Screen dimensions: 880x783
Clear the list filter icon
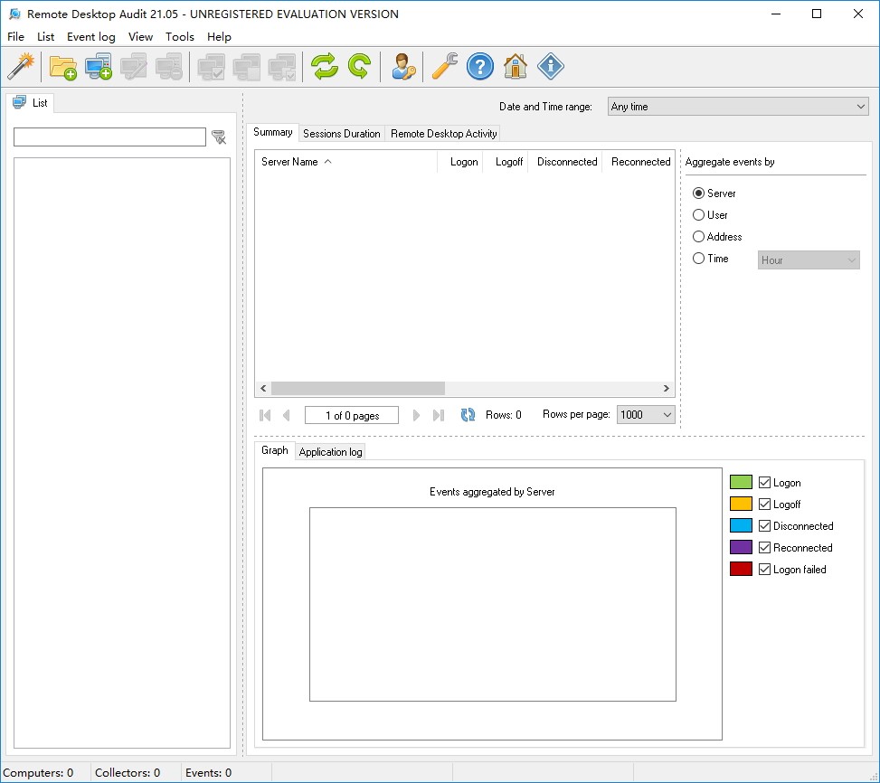[x=219, y=137]
